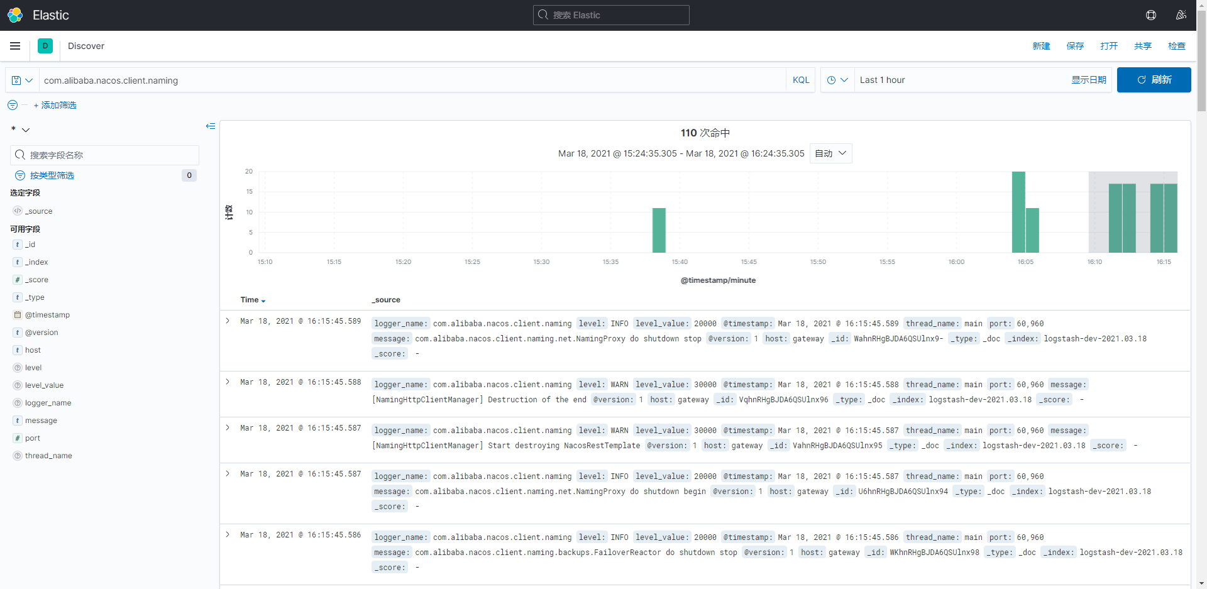Open the hamburger navigation menu
Screen dimensions: 1207x589
pos(15,46)
